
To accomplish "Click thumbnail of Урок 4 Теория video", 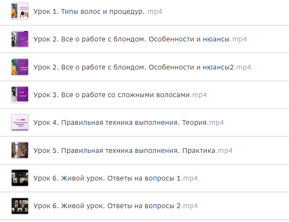I will click(20, 123).
